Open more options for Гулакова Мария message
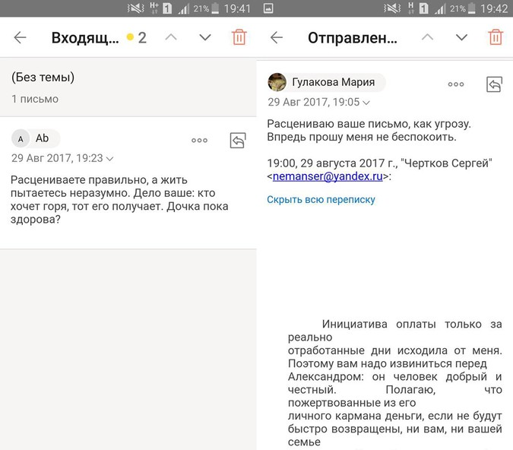513x450 pixels. 456,84
